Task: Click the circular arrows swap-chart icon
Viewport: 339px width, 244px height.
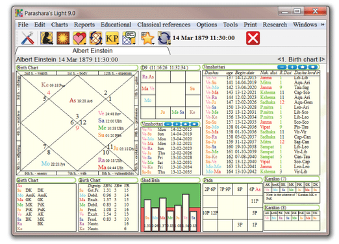Action: tap(164, 38)
